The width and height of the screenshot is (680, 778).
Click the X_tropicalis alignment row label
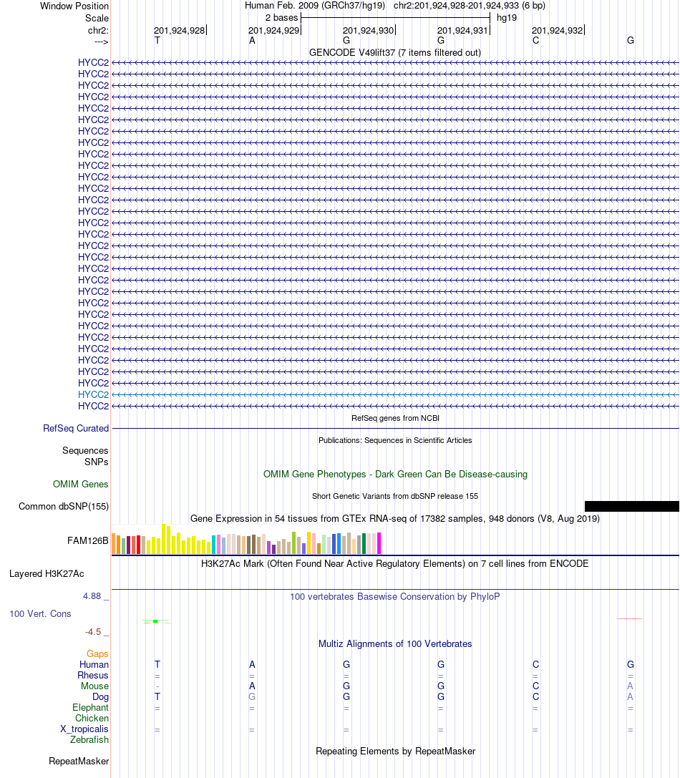coord(84,729)
